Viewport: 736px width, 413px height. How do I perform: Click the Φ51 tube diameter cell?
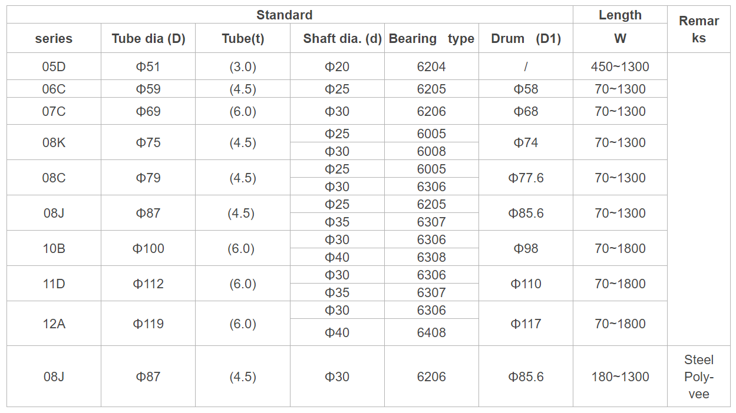[x=148, y=67]
